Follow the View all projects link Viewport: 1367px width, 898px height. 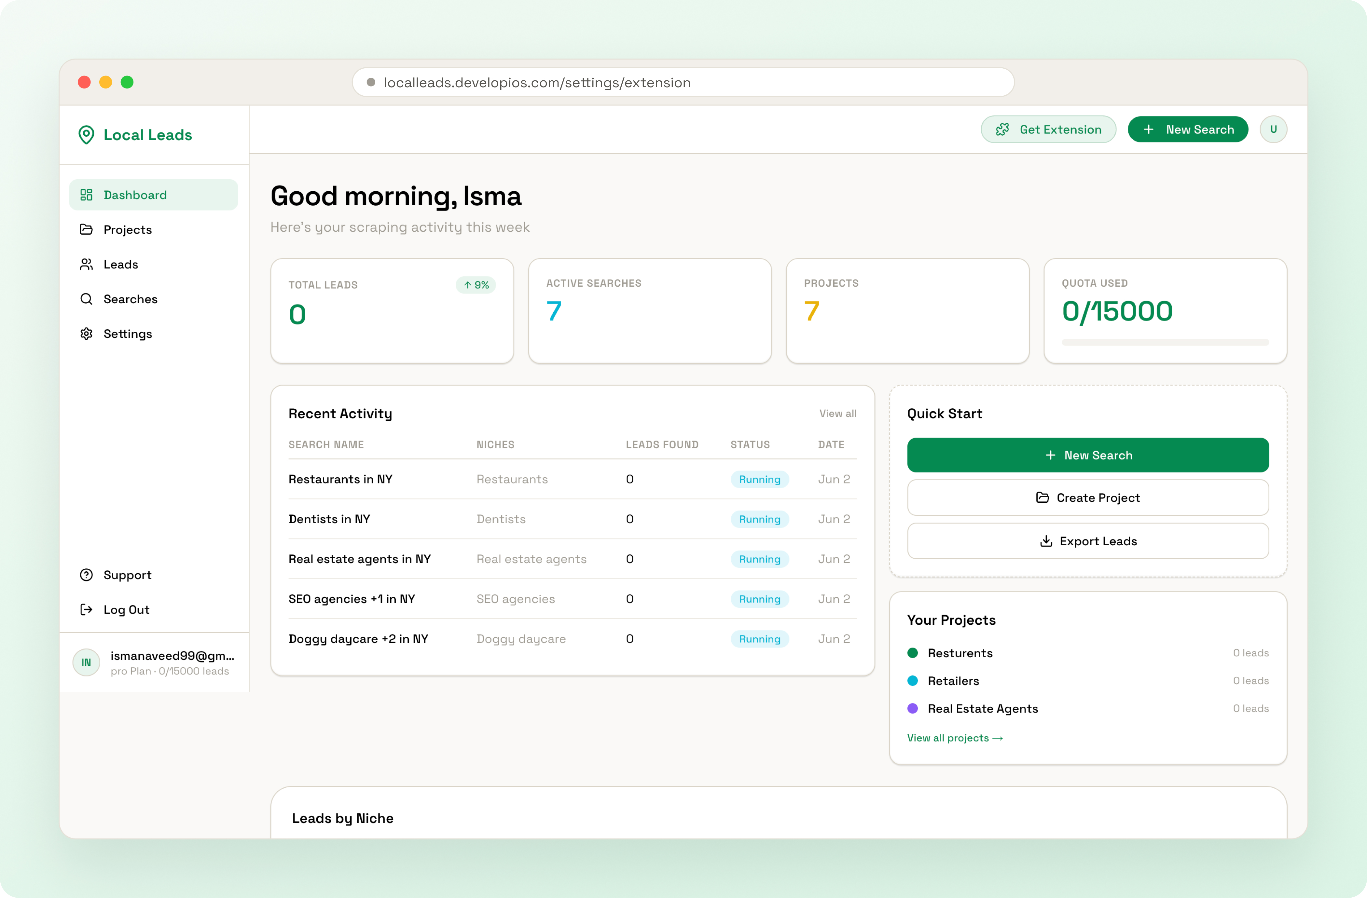[x=955, y=738]
